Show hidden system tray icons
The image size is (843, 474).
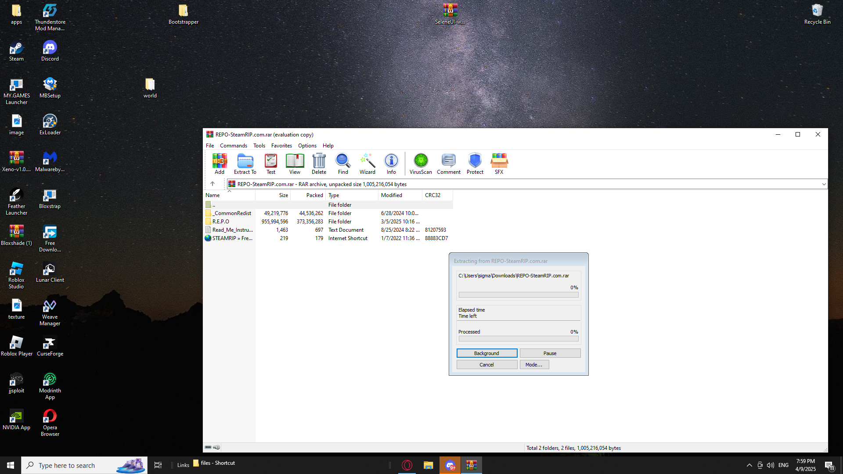(749, 465)
